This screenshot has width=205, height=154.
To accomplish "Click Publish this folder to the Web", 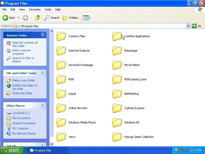I will click(25, 87).
